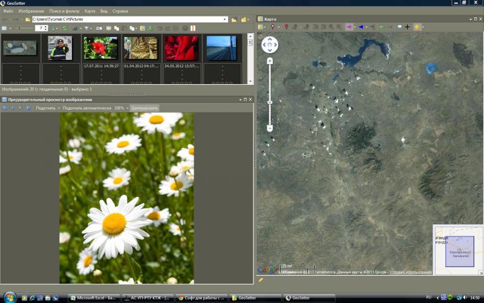Viewport: 484px width, 303px height.
Task: Open the 100% zoom dropdown arrow
Action: pyautogui.click(x=127, y=108)
